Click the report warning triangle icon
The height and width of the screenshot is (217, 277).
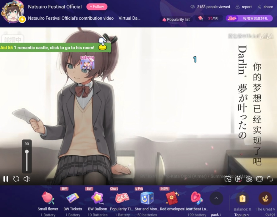(x=238, y=7)
